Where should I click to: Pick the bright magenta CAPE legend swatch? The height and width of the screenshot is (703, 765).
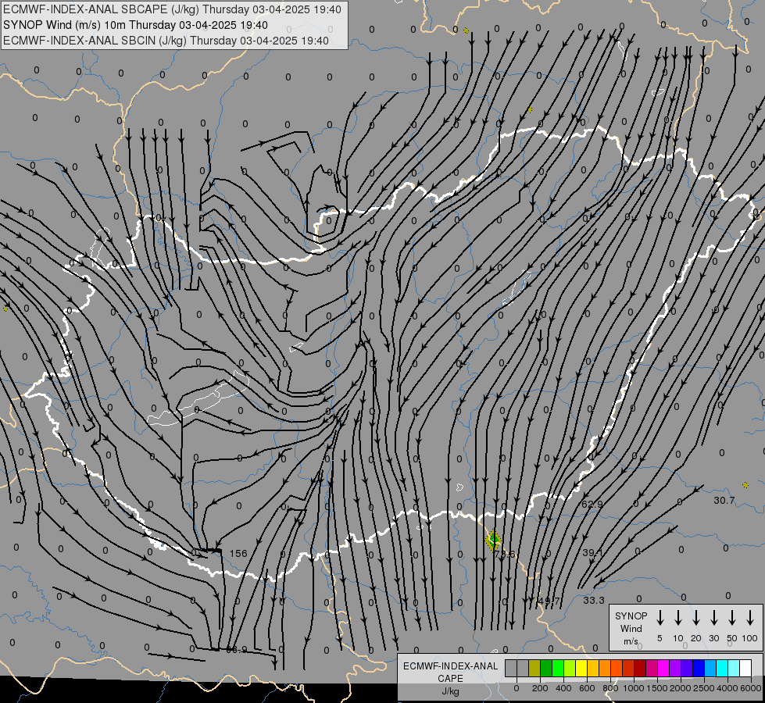tap(663, 668)
